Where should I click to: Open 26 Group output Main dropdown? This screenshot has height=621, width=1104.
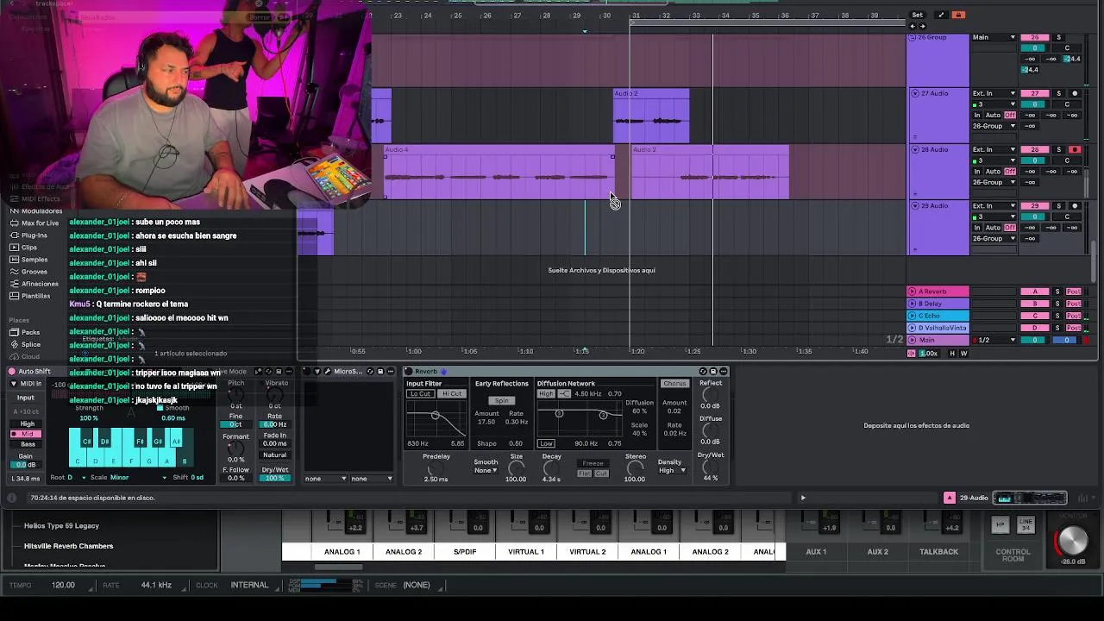[x=994, y=37]
